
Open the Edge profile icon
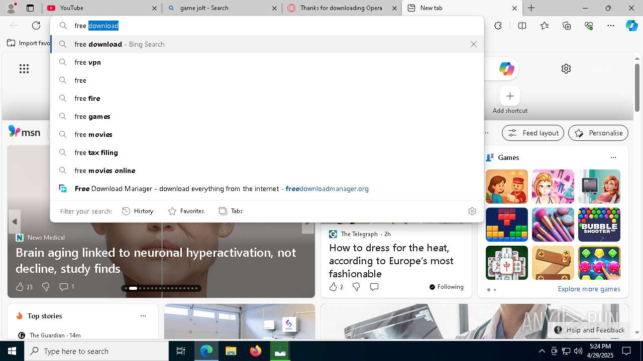coord(11,8)
